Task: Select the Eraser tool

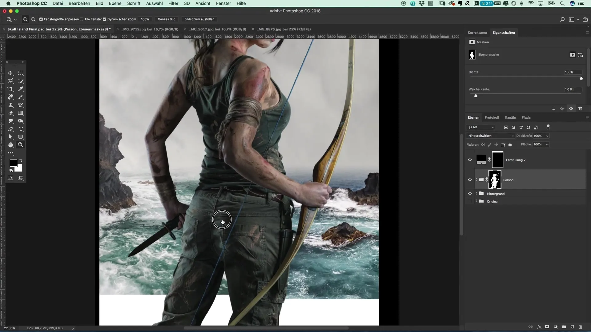Action: (x=10, y=113)
